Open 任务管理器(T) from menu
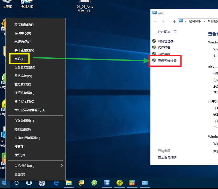This screenshot has height=189, width=218. 24,121
